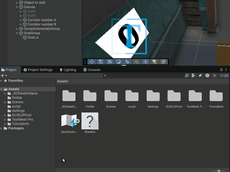Save search with the star icon
Screen dimensions: 230x172
pyautogui.click(x=215, y=76)
